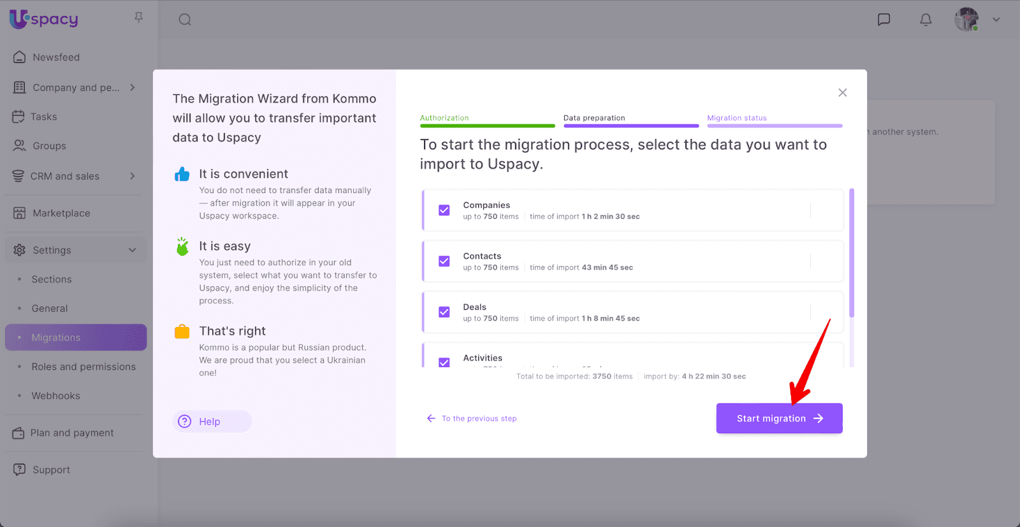Click the Settings gear icon
The width and height of the screenshot is (1020, 527).
(20, 250)
